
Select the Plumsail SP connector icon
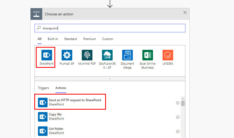67,55
